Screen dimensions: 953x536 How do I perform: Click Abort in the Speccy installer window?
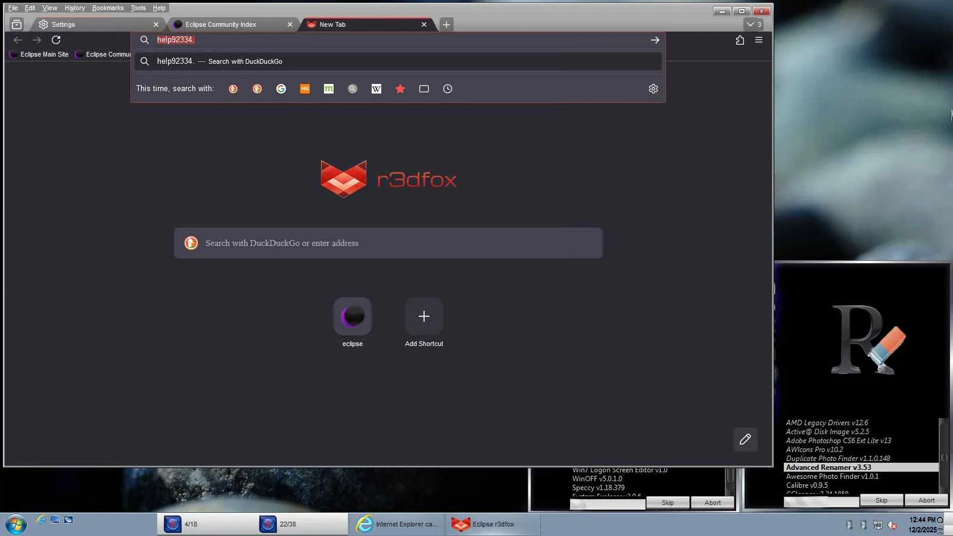click(x=712, y=503)
